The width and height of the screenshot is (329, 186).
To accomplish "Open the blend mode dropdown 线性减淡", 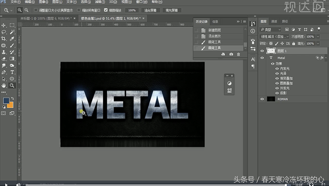I will [x=275, y=36].
